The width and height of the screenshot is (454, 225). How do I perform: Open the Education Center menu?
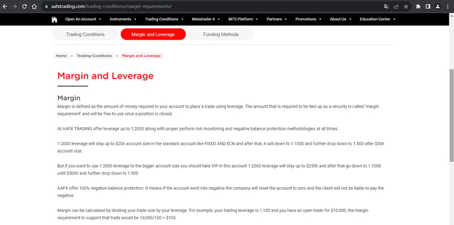(377, 19)
